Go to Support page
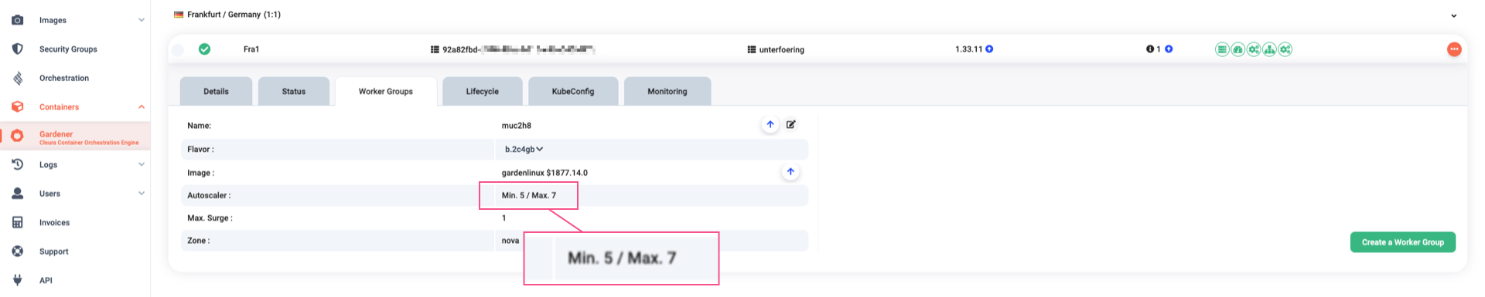Screen dimensions: 1485x297 (x=54, y=251)
